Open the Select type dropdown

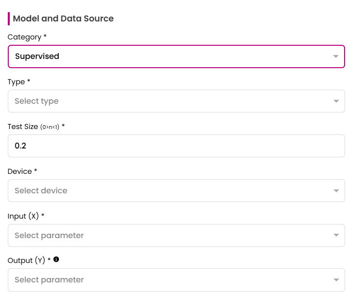point(170,101)
